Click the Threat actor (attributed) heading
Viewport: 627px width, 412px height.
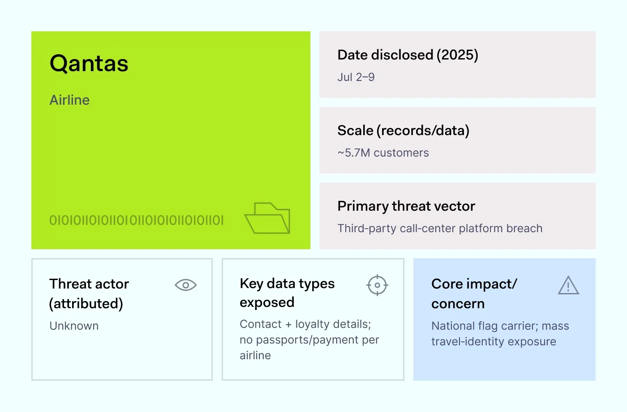click(x=89, y=293)
